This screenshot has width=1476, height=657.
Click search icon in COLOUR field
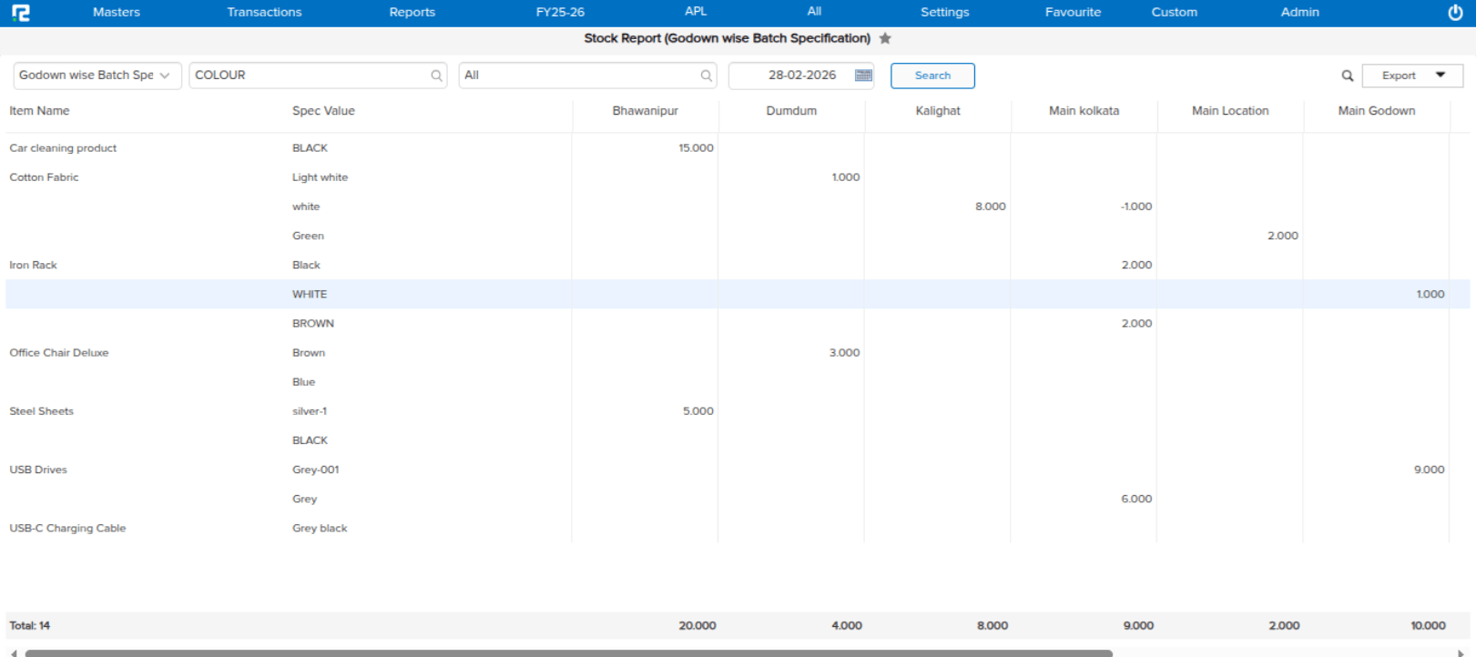click(436, 76)
